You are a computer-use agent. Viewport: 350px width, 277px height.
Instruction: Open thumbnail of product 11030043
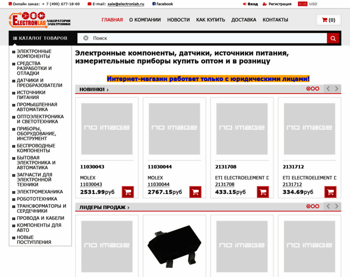[107, 129]
